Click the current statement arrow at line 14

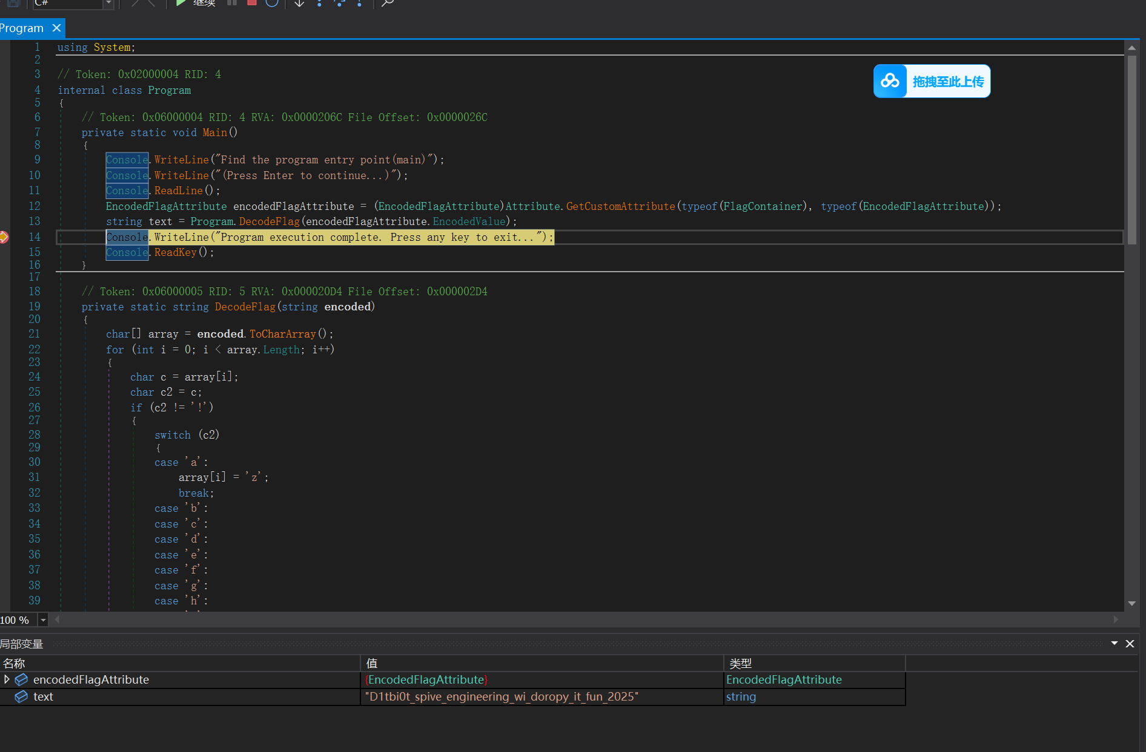click(4, 237)
